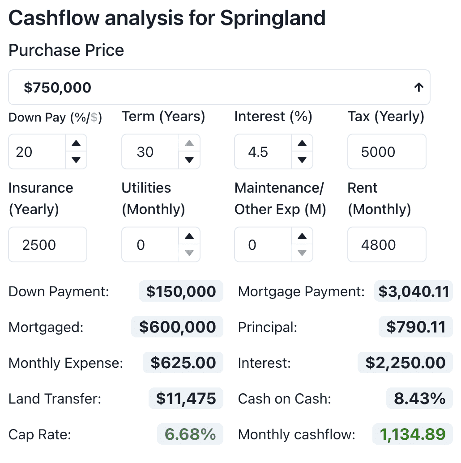Increase Down Pay percentage with up arrow
The image size is (461, 463).
pos(76,143)
